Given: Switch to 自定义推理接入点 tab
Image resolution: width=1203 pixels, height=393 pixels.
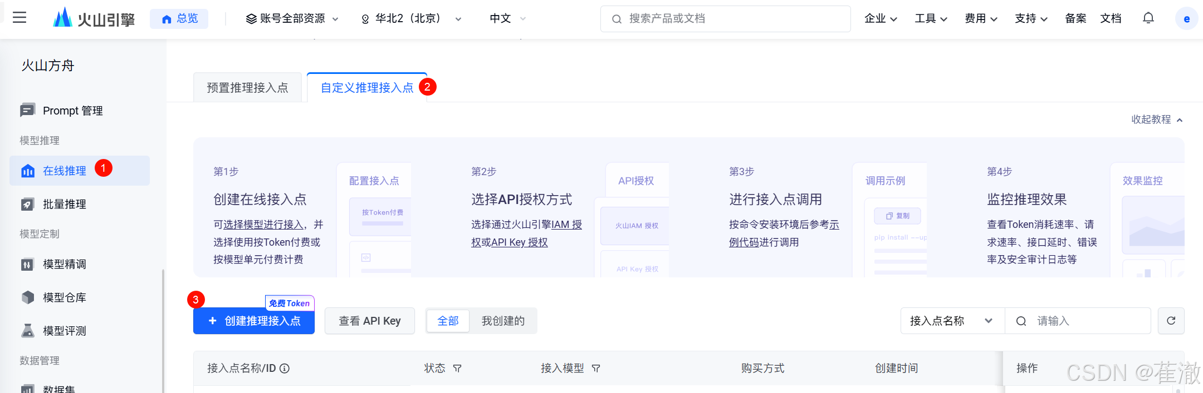Looking at the screenshot, I should 367,88.
